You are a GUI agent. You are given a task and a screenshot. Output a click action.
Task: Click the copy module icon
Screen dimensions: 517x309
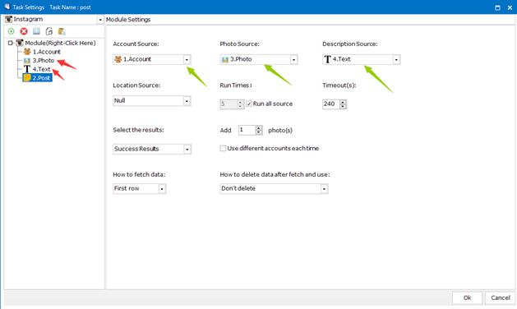[49, 31]
